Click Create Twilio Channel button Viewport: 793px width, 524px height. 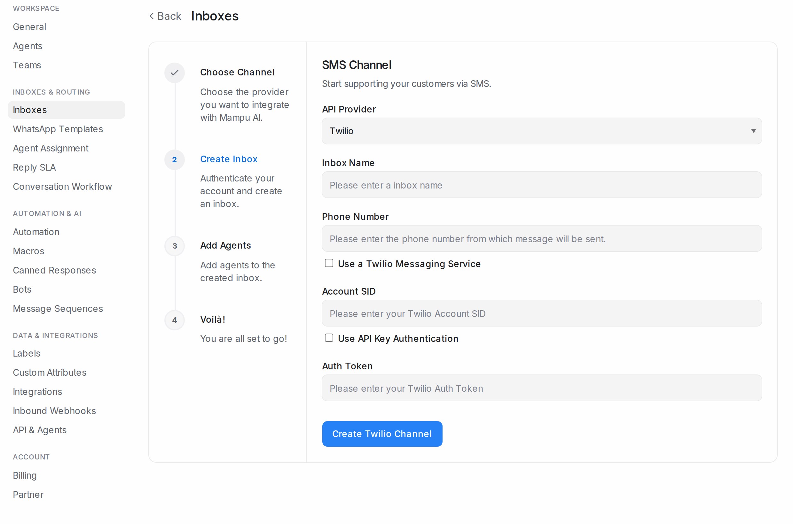(382, 434)
